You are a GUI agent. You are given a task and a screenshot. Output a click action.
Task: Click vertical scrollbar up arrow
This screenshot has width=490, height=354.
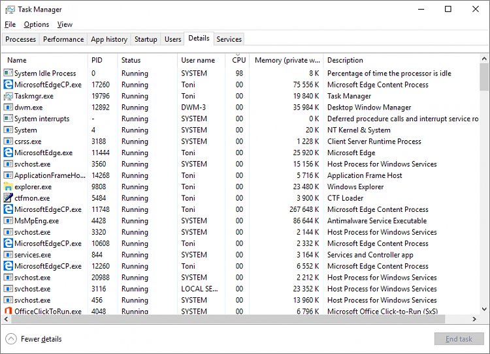[x=484, y=59]
